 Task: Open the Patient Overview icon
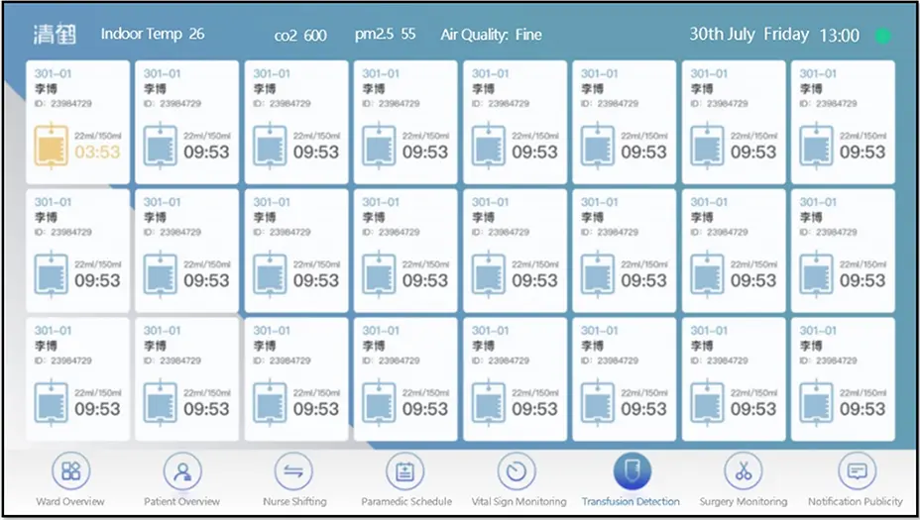tap(182, 472)
